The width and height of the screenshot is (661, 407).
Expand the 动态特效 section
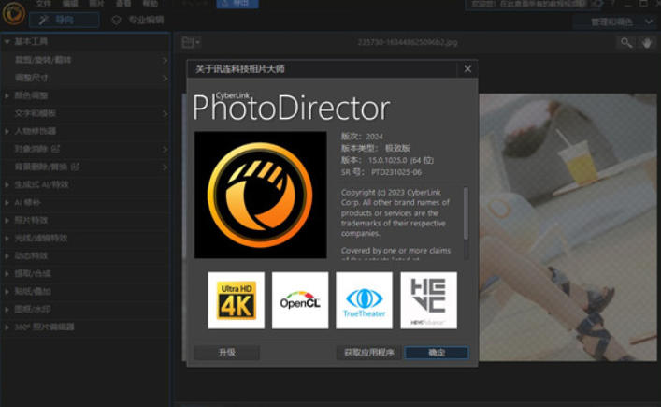86,256
